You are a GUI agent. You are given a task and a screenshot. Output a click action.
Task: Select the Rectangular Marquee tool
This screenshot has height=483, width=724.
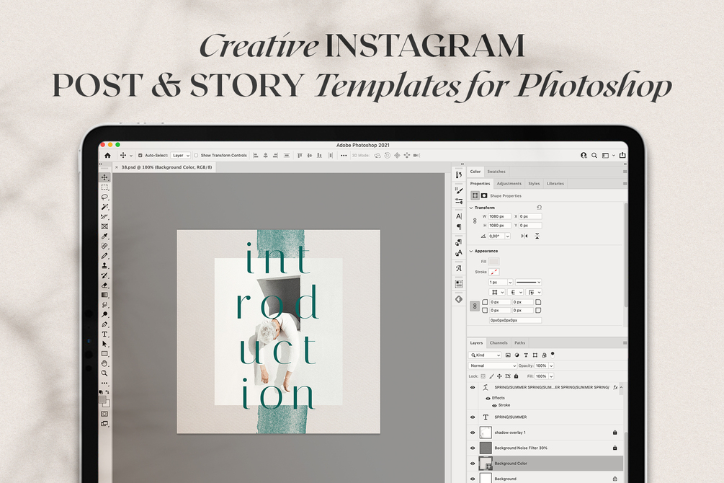tap(104, 187)
